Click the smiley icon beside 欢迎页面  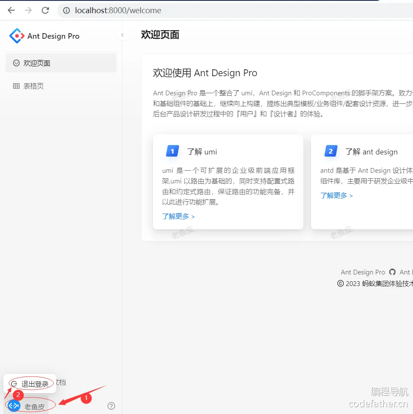coord(16,63)
